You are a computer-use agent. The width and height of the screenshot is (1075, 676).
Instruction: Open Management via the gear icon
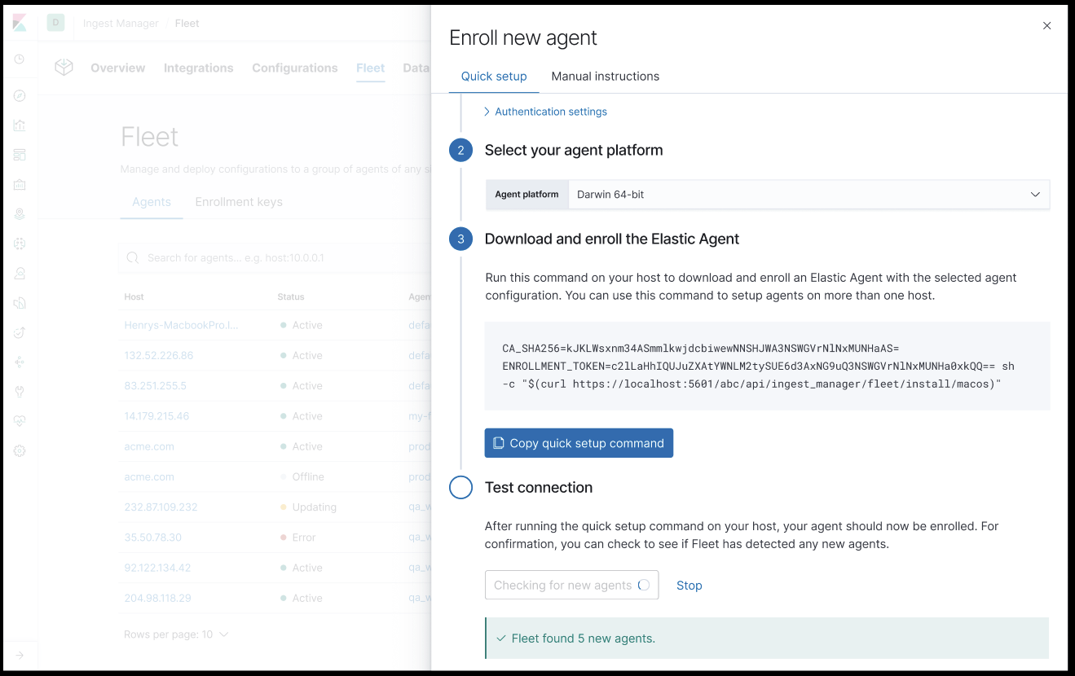20,450
